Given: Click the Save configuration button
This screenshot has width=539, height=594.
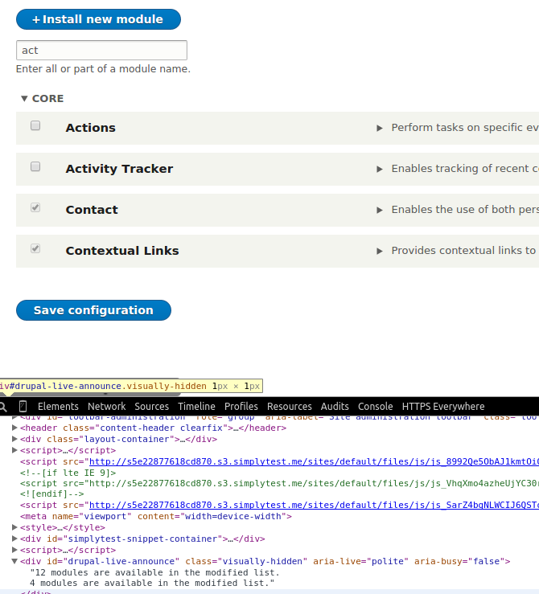Looking at the screenshot, I should pos(93,310).
